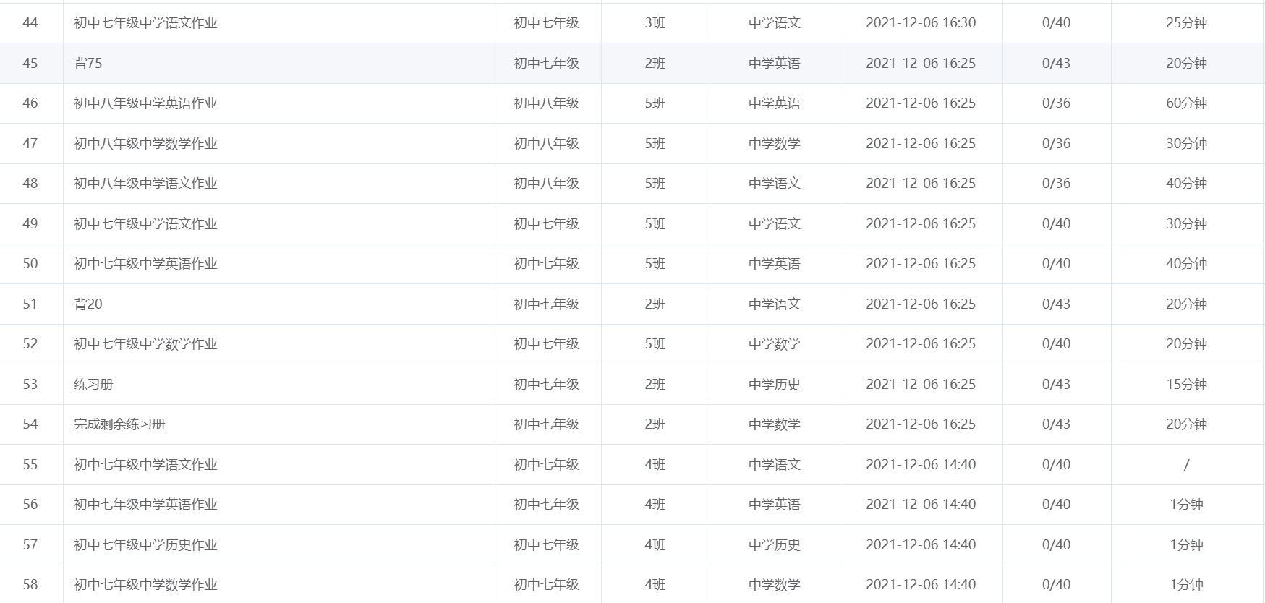Image resolution: width=1265 pixels, height=603 pixels.
Task: Open the 完成剩余练习册 homework entry
Action: coord(119,424)
